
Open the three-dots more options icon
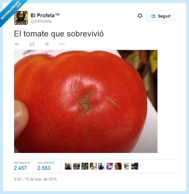(x=62, y=44)
